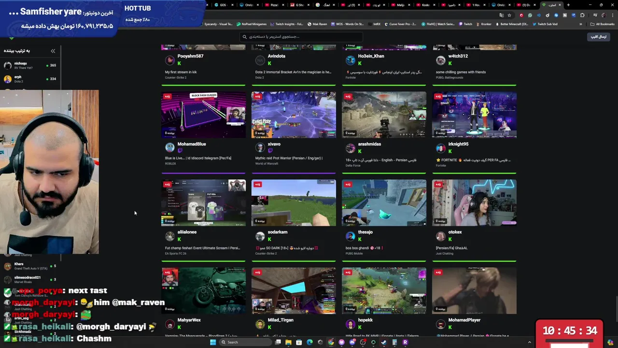Viewport: 618px width, 348px height.
Task: Click the translate page icon in address bar
Action: coord(502,15)
